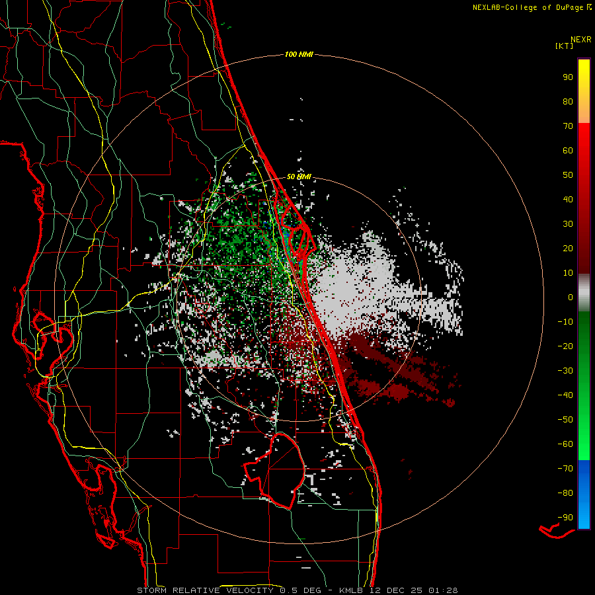Click the 50 NMI range ring label
This screenshot has height=595, width=595.
coord(299,177)
